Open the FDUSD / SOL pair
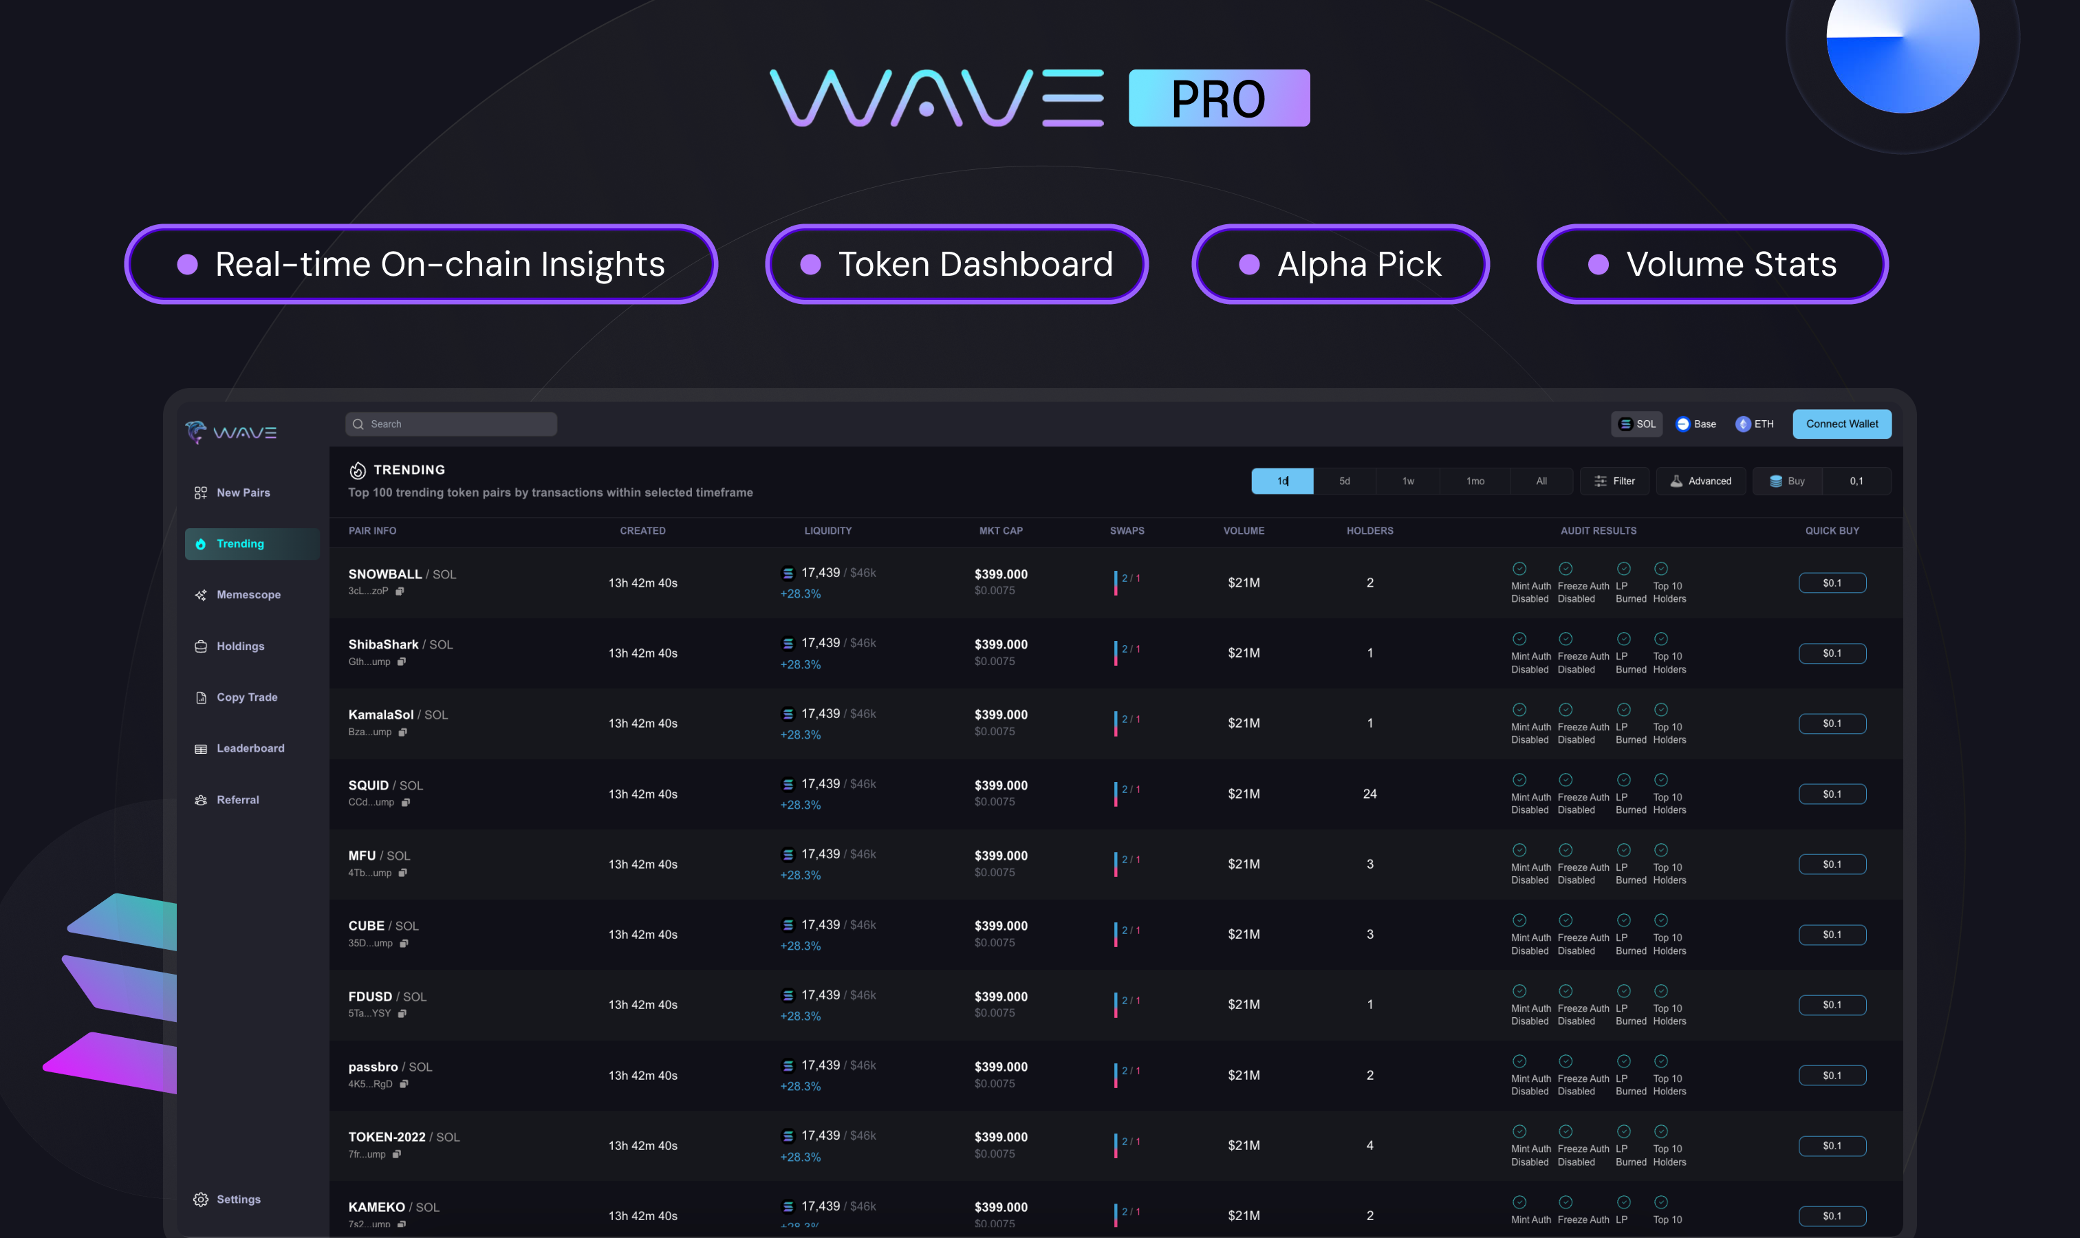This screenshot has height=1238, width=2080. coord(387,997)
